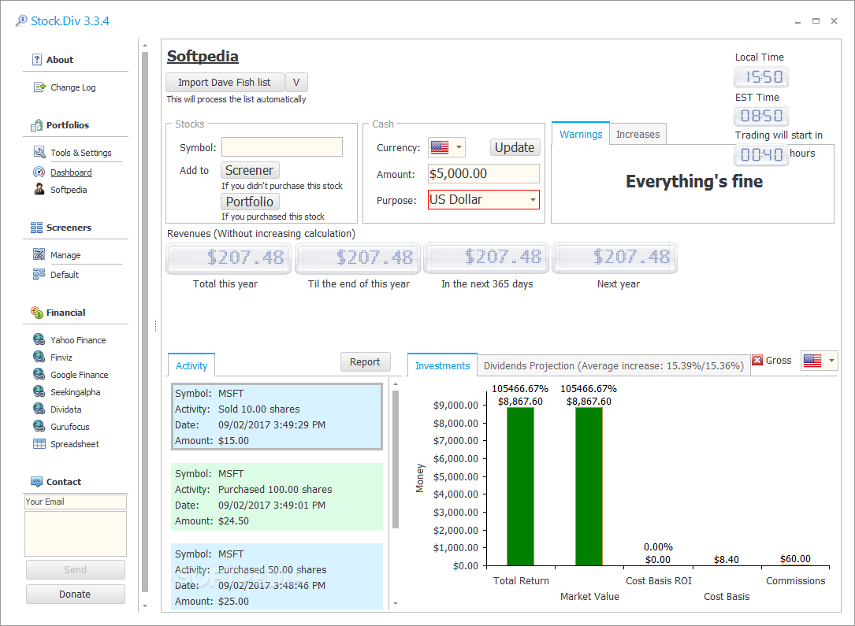The image size is (855, 626).
Task: Click the Send button
Action: pos(75,569)
